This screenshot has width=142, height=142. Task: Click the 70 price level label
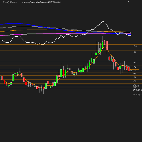coord(135,70)
